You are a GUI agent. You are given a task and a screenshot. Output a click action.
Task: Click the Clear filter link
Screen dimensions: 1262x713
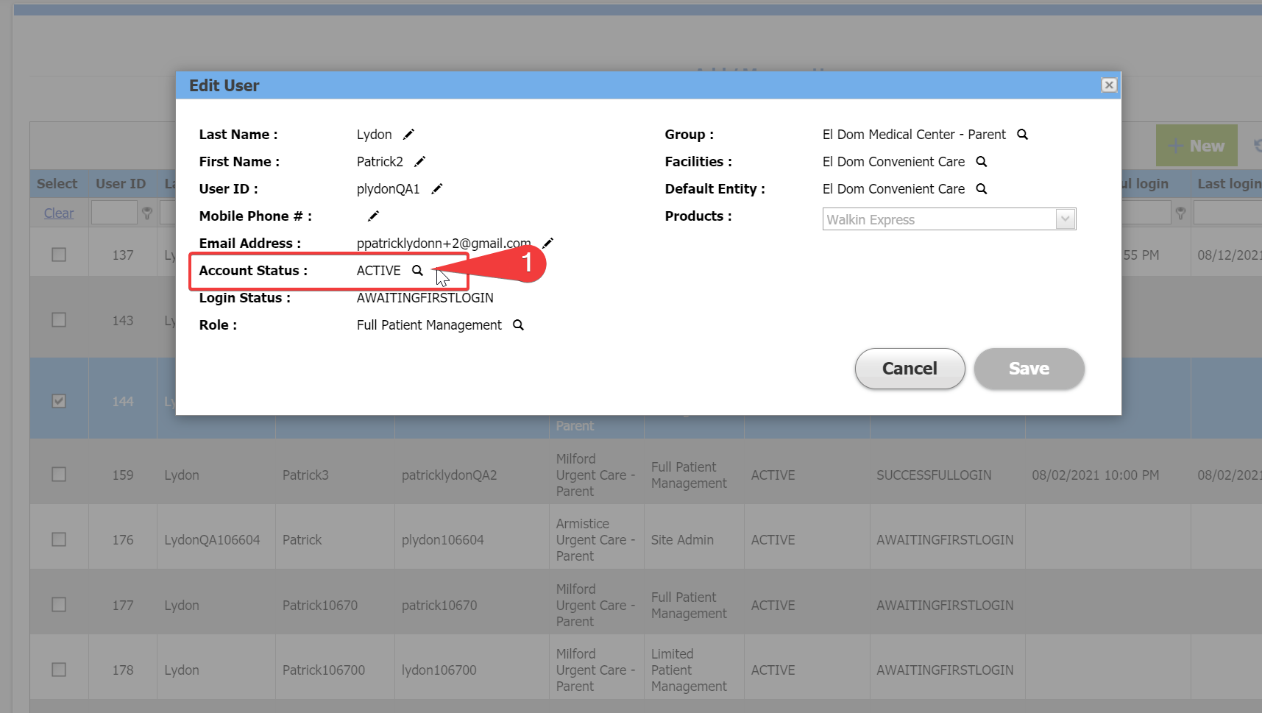click(59, 213)
